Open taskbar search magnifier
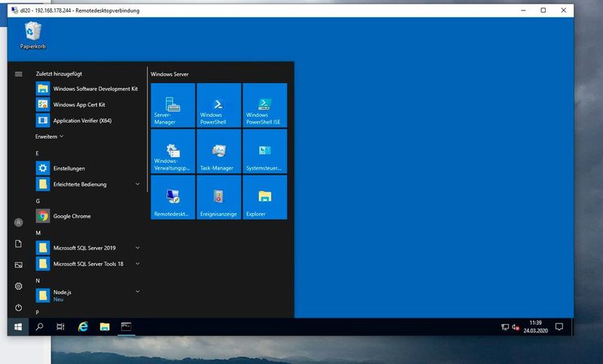This screenshot has width=603, height=364. [39, 327]
